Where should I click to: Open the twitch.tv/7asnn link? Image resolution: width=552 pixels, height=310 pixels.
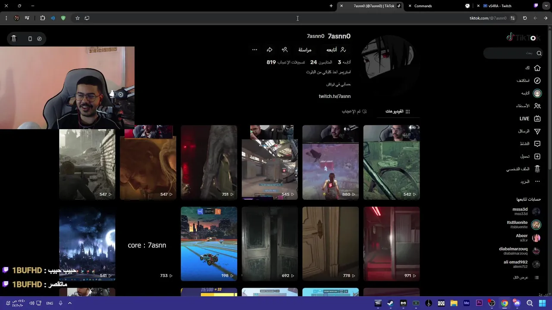[x=335, y=96]
